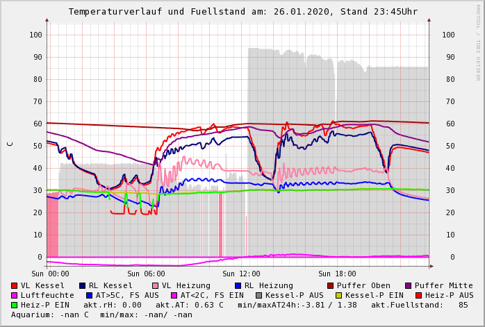
Task: Click the Sun 18:00 time axis label
Action: coord(337,274)
